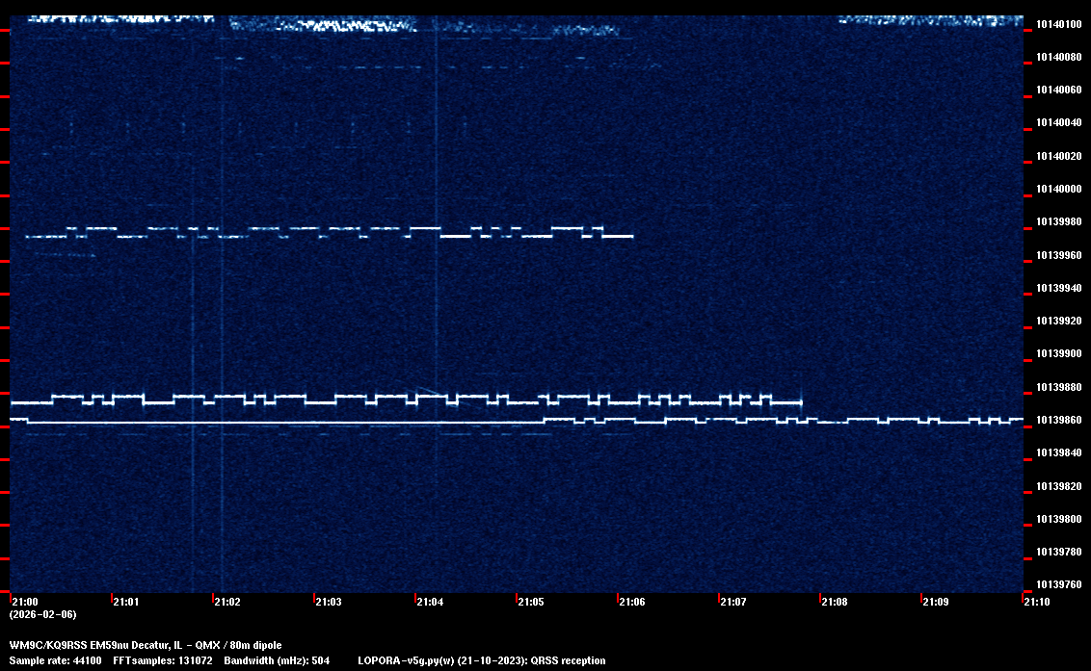
Task: Click the LOPORA-v5g.py QRSS reception caption
Action: click(x=481, y=660)
